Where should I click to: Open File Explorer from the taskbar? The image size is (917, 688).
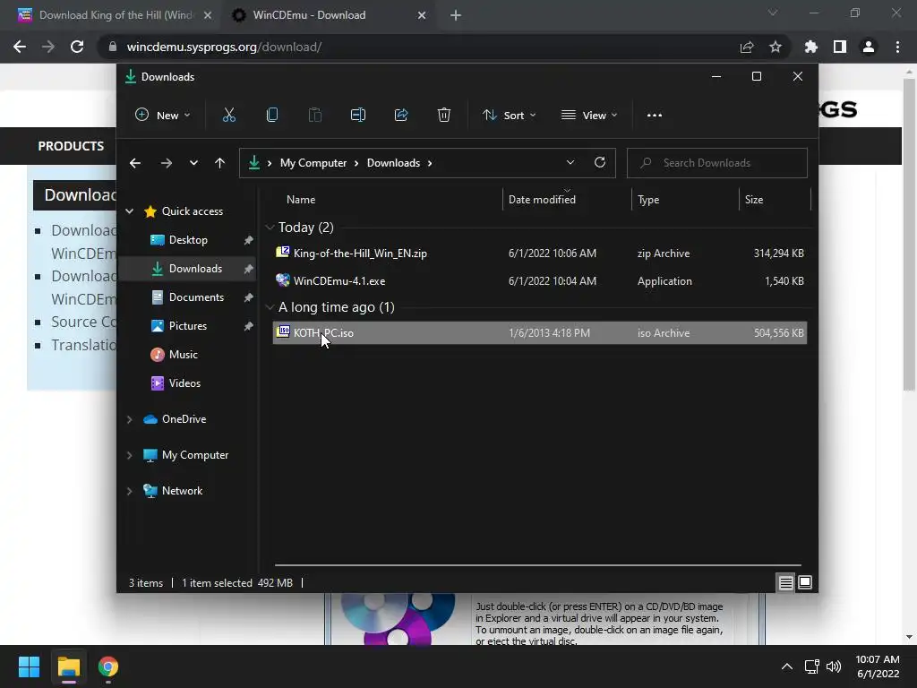click(68, 666)
